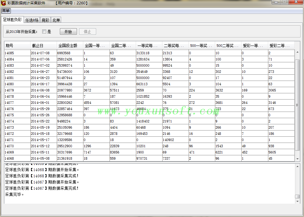Click date cell 2014-05-08
This screenshot has height=217, width=304.
44,158
